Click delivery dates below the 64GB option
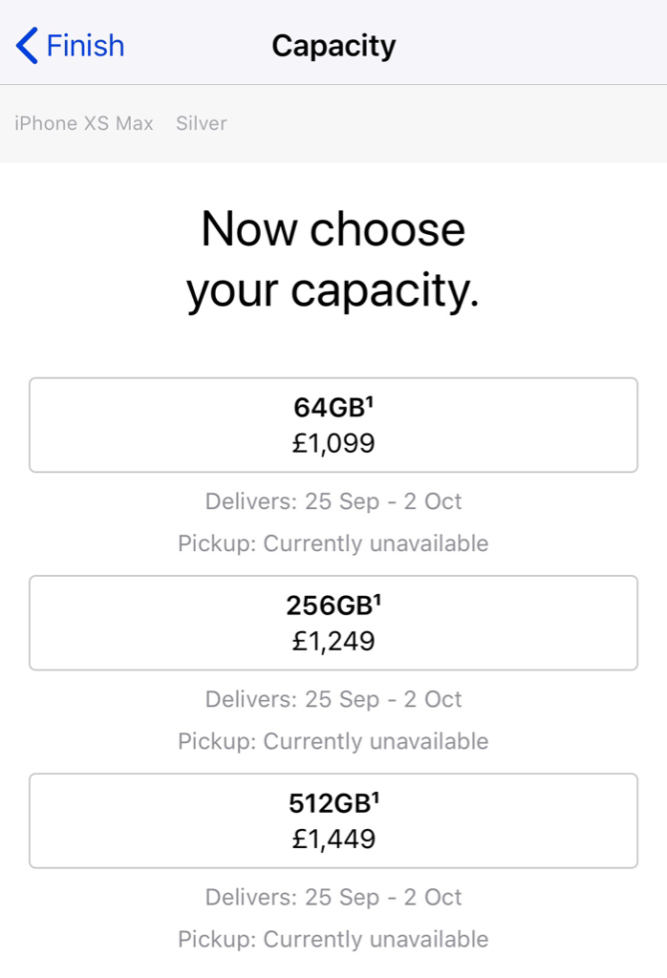The width and height of the screenshot is (667, 978). click(x=333, y=501)
